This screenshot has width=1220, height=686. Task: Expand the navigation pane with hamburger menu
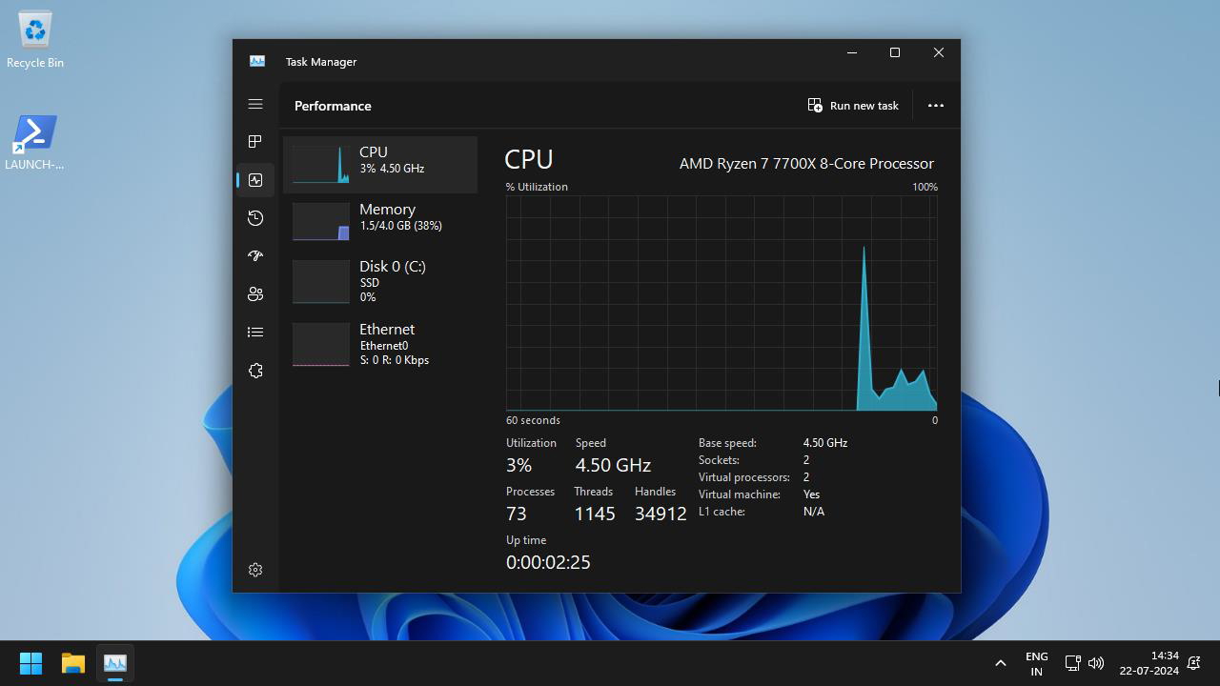click(254, 103)
